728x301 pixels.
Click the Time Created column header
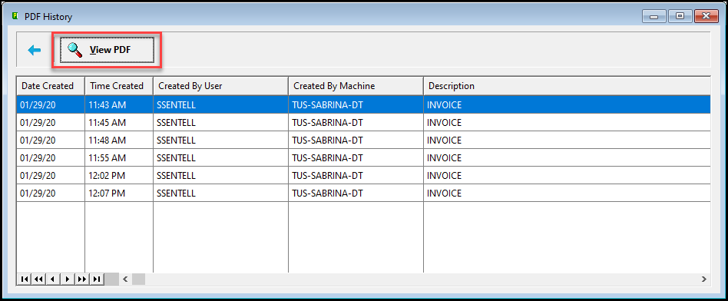pyautogui.click(x=119, y=86)
